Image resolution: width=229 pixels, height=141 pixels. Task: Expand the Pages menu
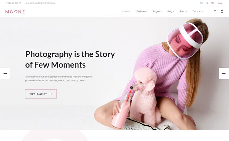click(x=157, y=11)
